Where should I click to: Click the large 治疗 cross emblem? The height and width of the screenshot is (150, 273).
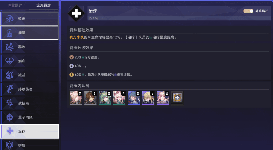coord(76,13)
